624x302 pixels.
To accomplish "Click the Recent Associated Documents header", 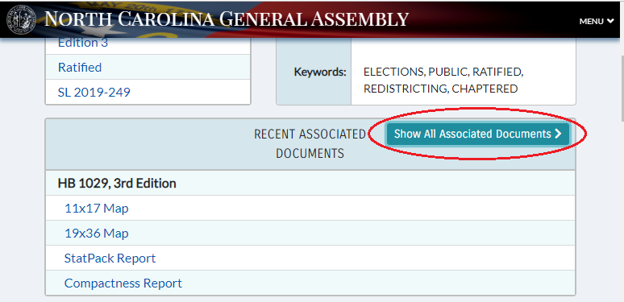I will pyautogui.click(x=310, y=143).
